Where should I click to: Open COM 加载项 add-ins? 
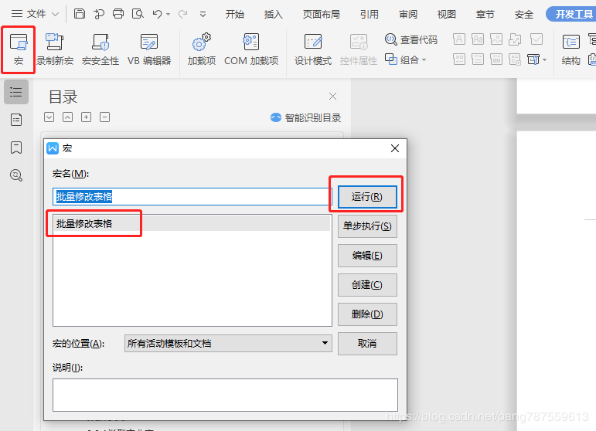tap(251, 49)
